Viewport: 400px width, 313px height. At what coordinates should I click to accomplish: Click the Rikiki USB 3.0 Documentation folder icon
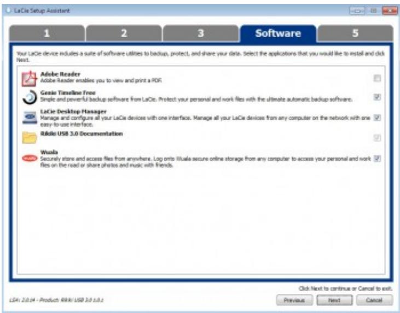coord(30,138)
